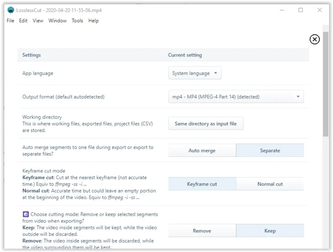Enable Keyframe cut mode

point(202,184)
